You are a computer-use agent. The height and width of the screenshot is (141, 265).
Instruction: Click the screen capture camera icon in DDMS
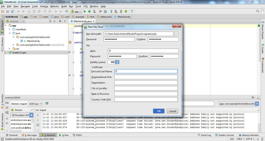point(7,103)
